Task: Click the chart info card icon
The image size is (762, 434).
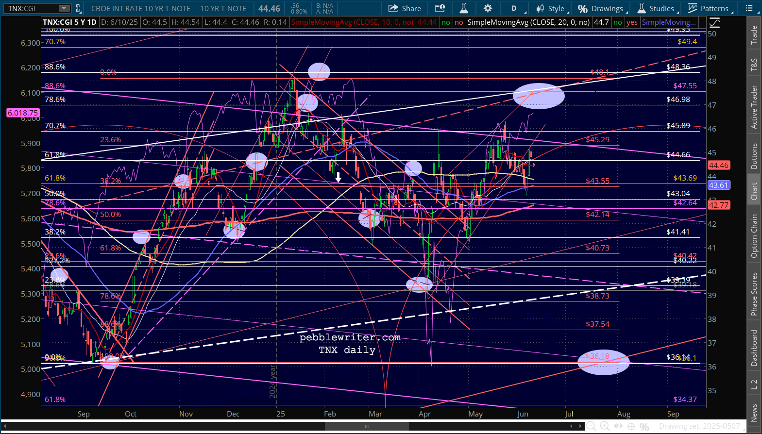Action: (x=440, y=8)
